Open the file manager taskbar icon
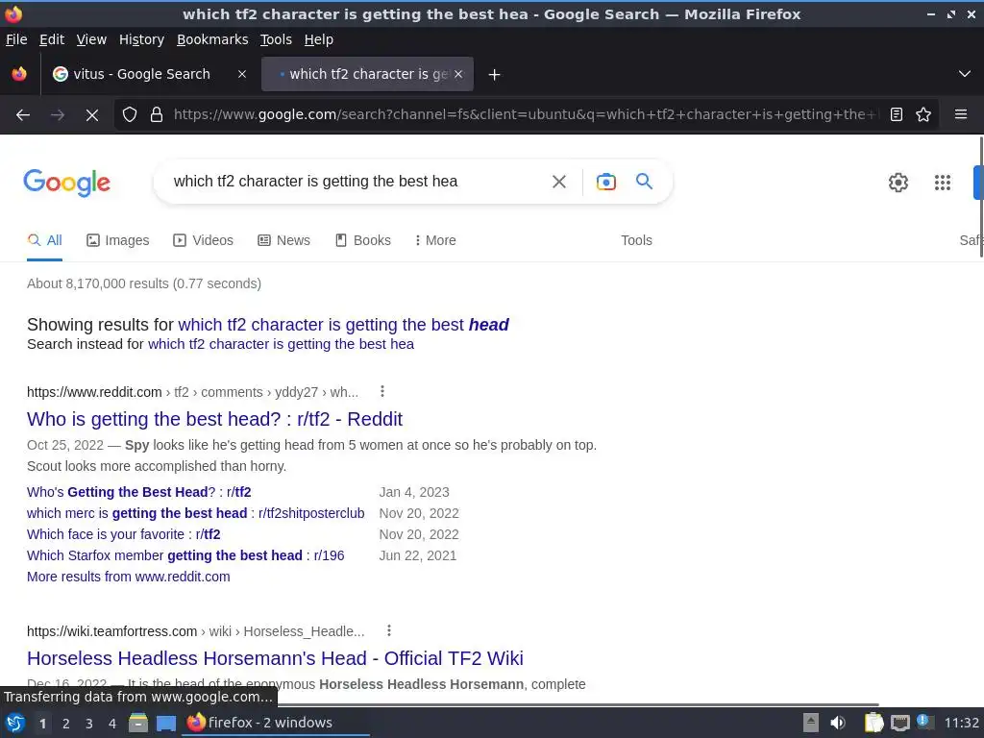Screen dimensions: 984x738 [x=138, y=723]
